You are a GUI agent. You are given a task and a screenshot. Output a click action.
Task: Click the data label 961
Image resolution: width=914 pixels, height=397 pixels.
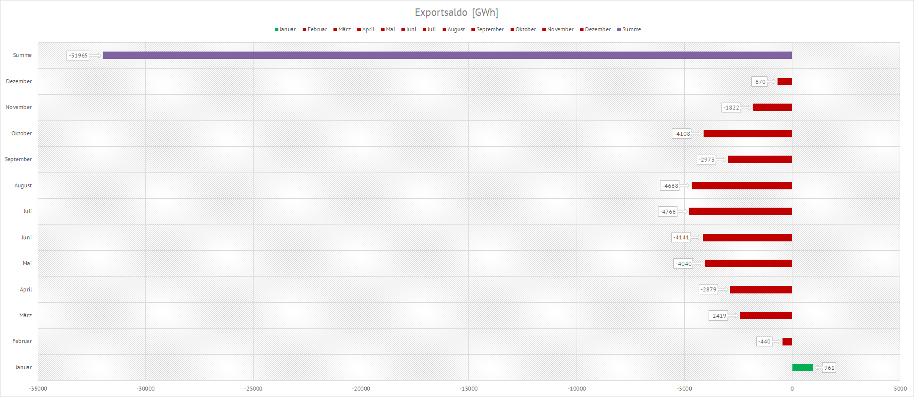[x=829, y=368]
